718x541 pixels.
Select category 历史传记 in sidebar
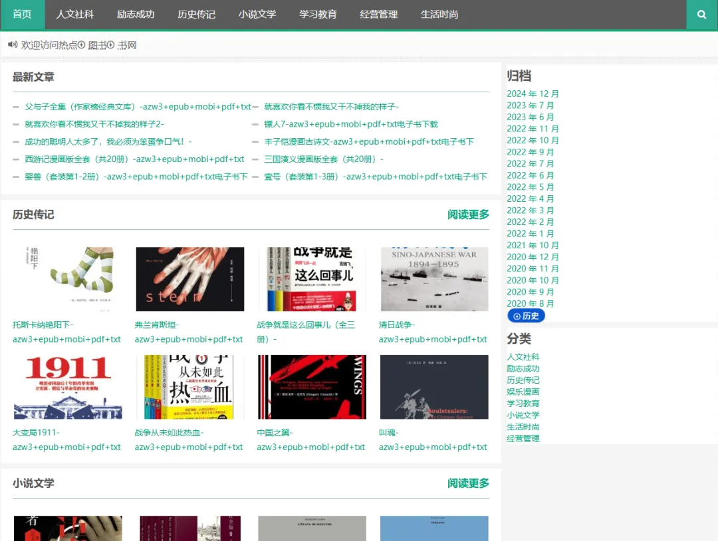(x=523, y=380)
